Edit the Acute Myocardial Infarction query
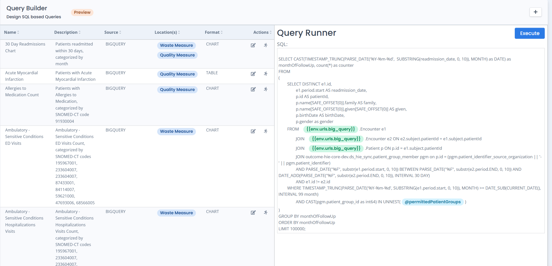The width and height of the screenshot is (552, 266). (253, 74)
